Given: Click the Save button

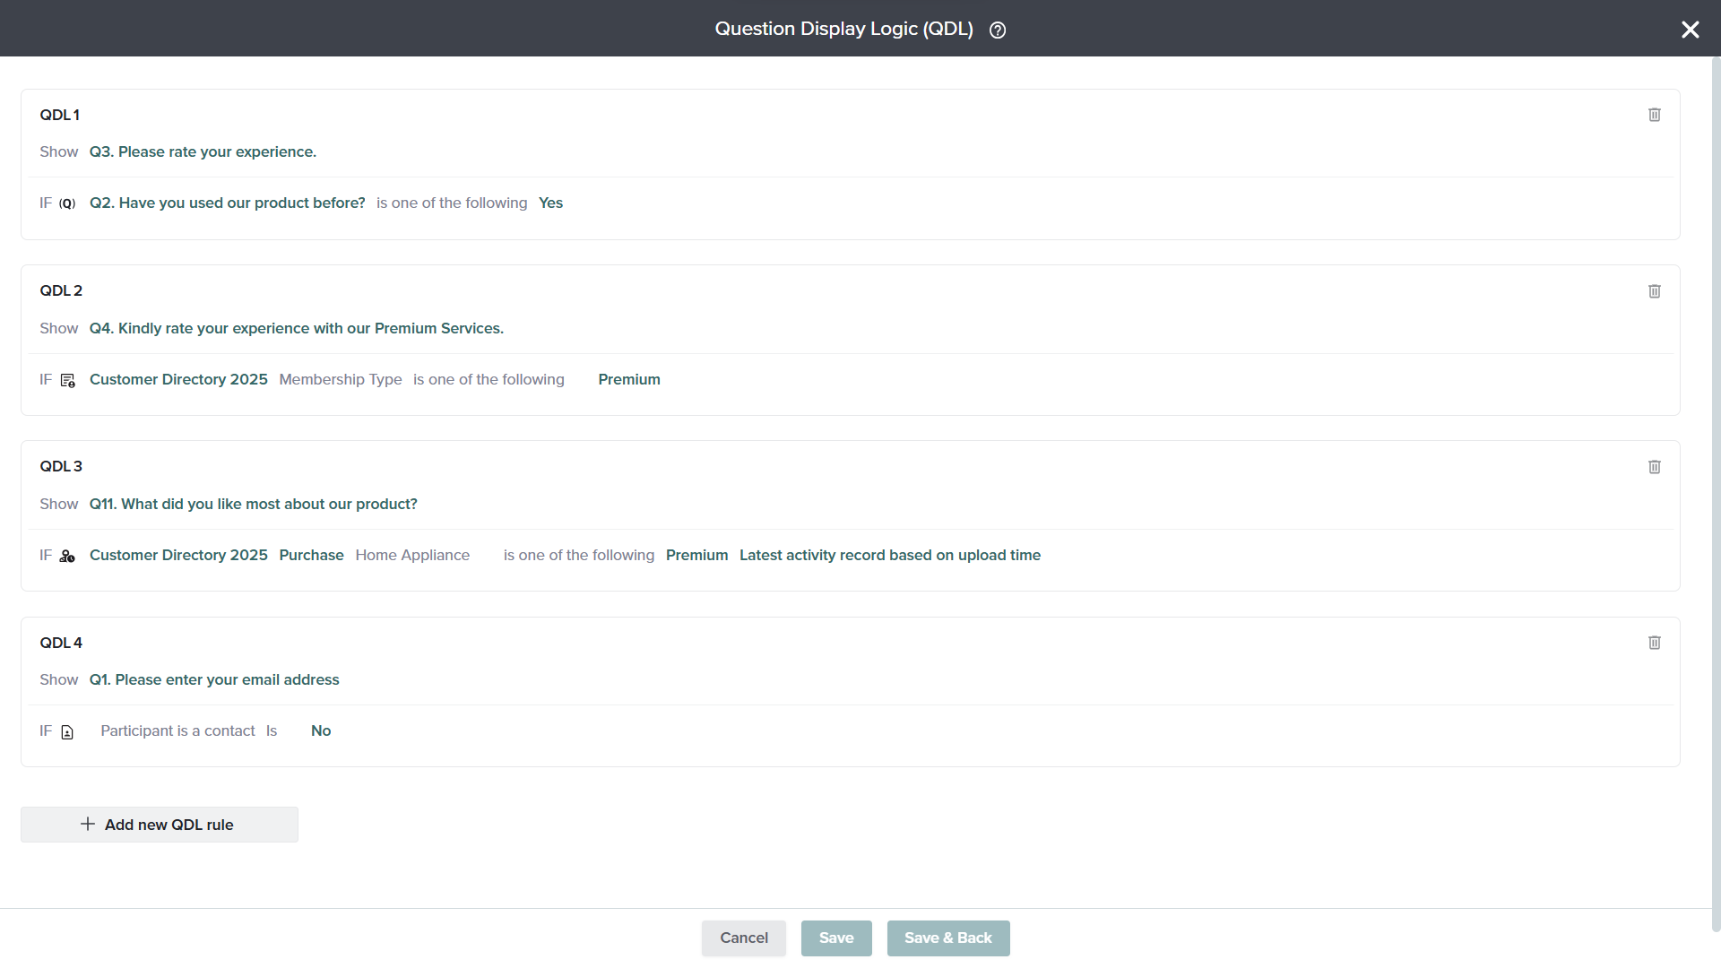Looking at the screenshot, I should click(835, 938).
